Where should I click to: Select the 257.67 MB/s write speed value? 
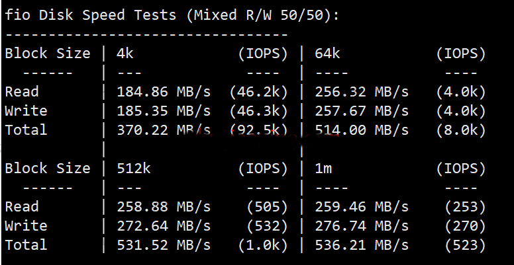[x=362, y=111]
